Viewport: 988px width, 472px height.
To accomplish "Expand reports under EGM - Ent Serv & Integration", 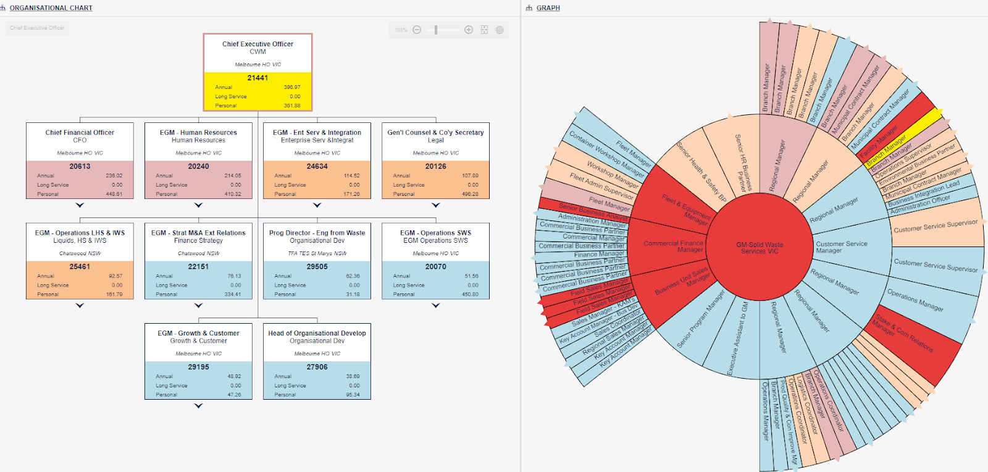I will click(x=317, y=205).
